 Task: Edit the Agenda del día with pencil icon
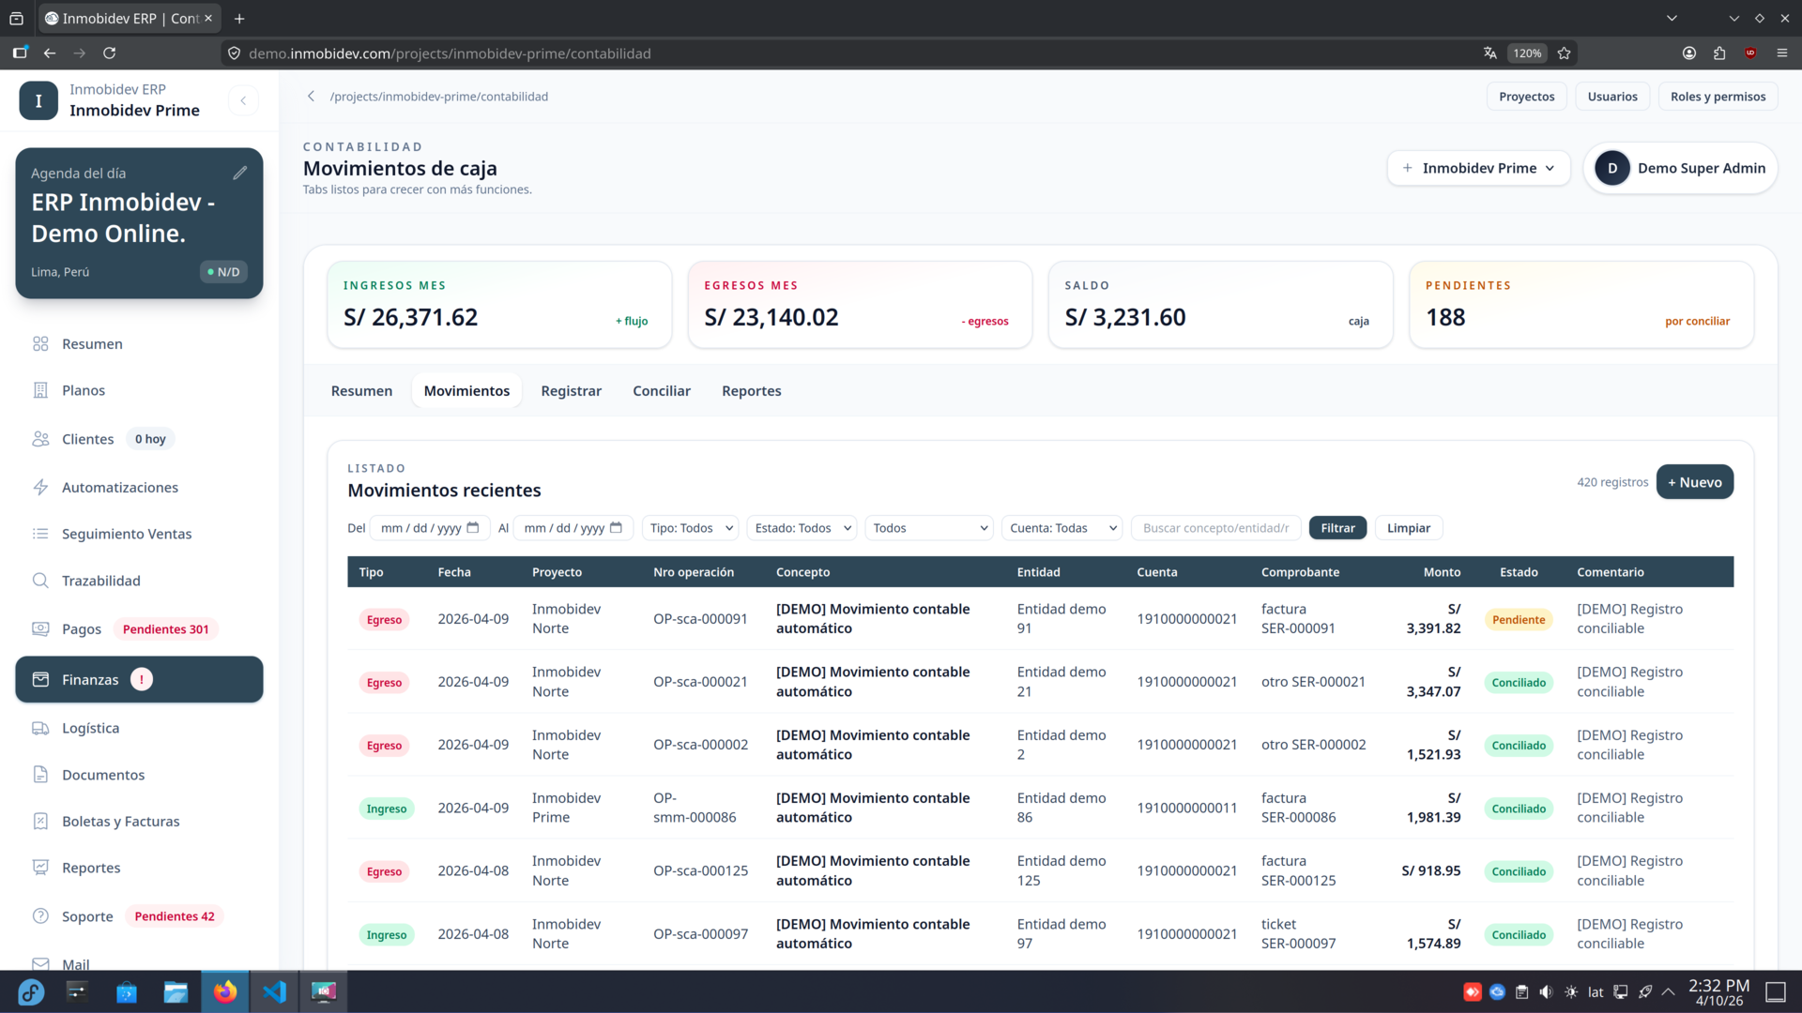point(240,172)
